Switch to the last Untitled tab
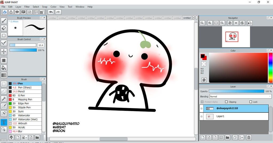 [187, 18]
